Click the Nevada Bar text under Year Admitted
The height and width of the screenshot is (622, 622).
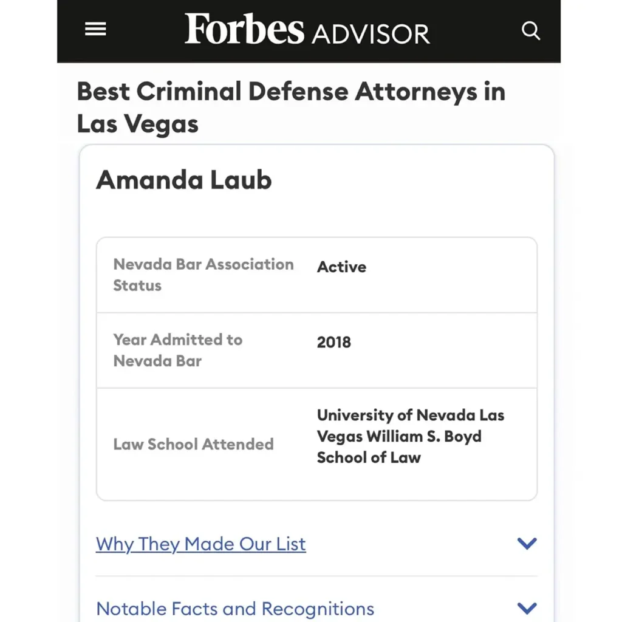(x=157, y=361)
